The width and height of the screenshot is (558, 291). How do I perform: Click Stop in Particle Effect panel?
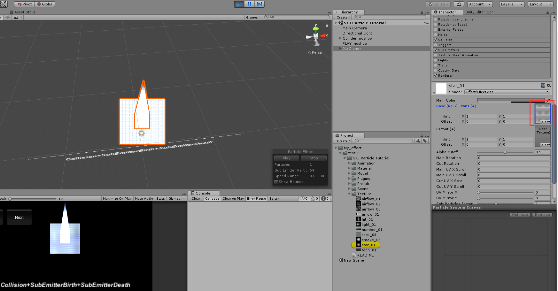[x=314, y=158]
